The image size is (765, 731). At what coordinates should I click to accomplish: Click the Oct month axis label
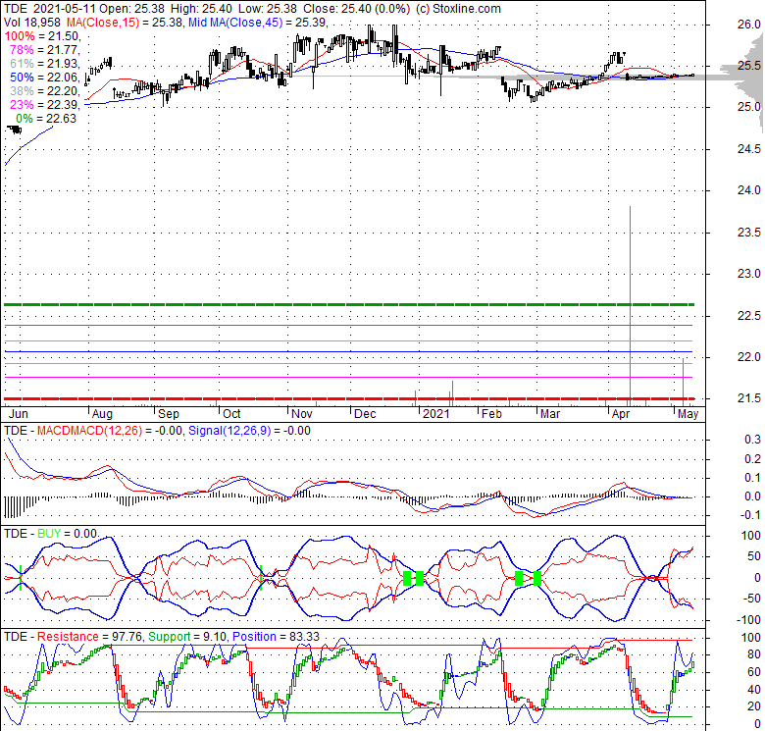pyautogui.click(x=231, y=414)
